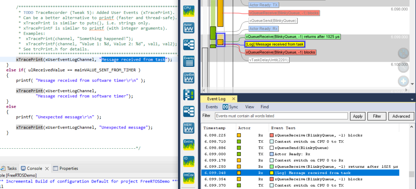Open the IO view sidebar icon

pos(189,162)
